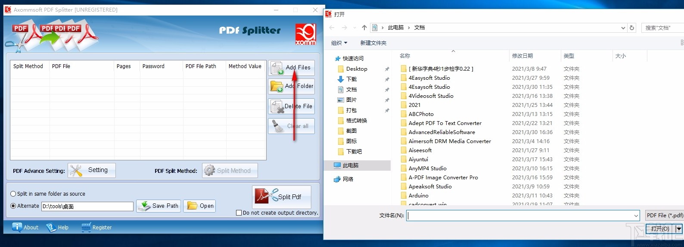Select 格式转换 folder in navigation pane
Screen dimensions: 684x247
(x=357, y=121)
